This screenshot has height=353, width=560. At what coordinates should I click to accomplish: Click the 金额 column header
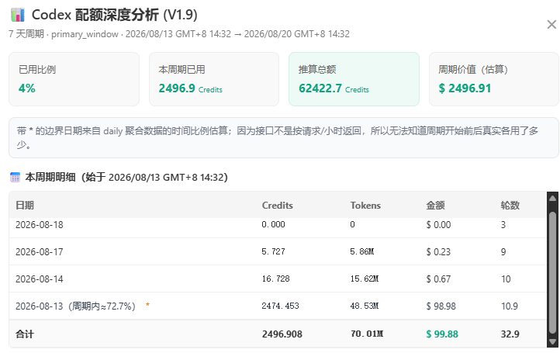coord(435,206)
